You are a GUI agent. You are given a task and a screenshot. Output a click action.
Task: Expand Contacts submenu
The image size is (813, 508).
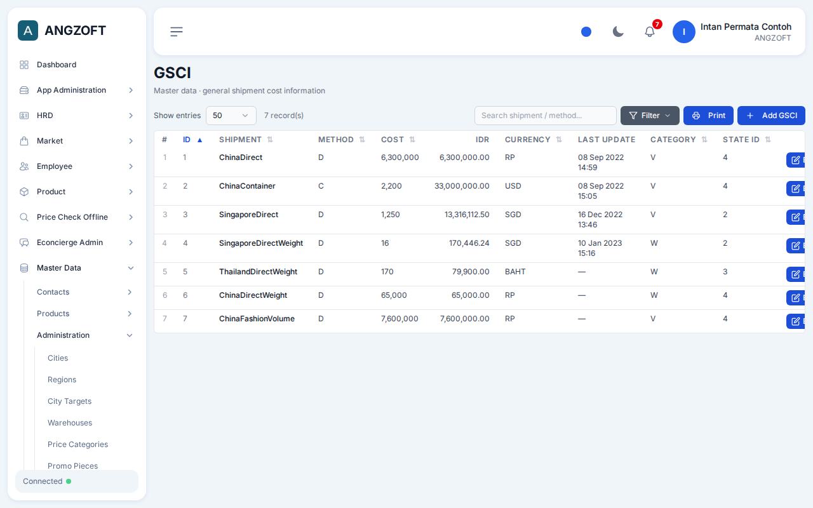coord(85,292)
